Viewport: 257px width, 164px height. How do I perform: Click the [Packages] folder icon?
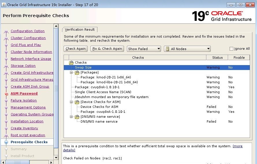77,72
